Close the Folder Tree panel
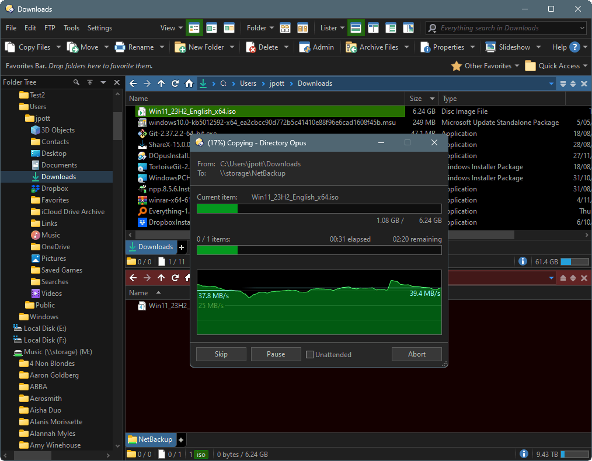 point(117,83)
